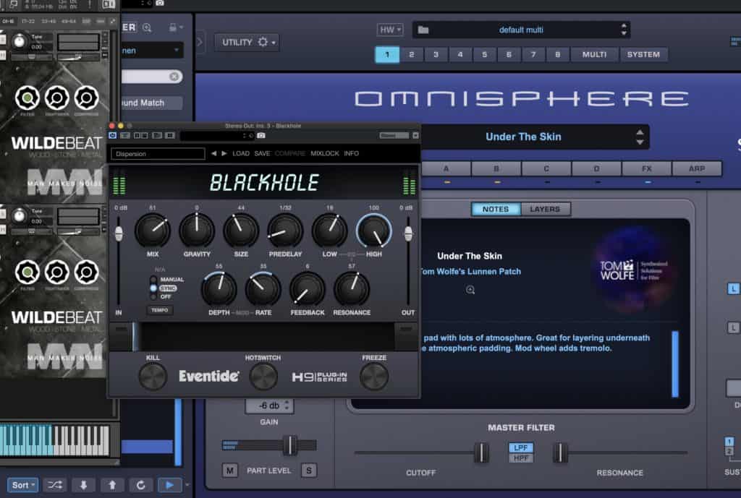Click the Blackhole OUT level slider
This screenshot has height=498, width=741.
[x=408, y=233]
